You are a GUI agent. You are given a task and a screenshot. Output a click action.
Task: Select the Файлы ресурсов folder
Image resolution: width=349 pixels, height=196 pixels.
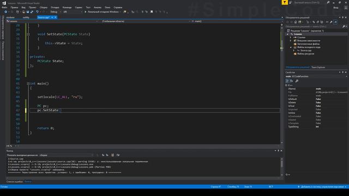click(x=305, y=54)
